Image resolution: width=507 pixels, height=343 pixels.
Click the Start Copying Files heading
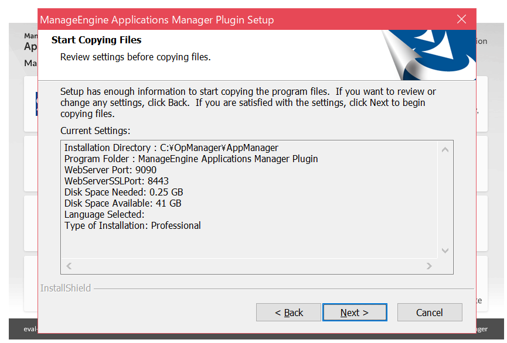click(x=97, y=40)
